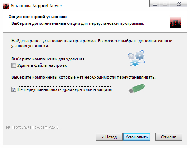Click the 'Установка Support Server' window title
The image size is (190, 148).
point(37,6)
